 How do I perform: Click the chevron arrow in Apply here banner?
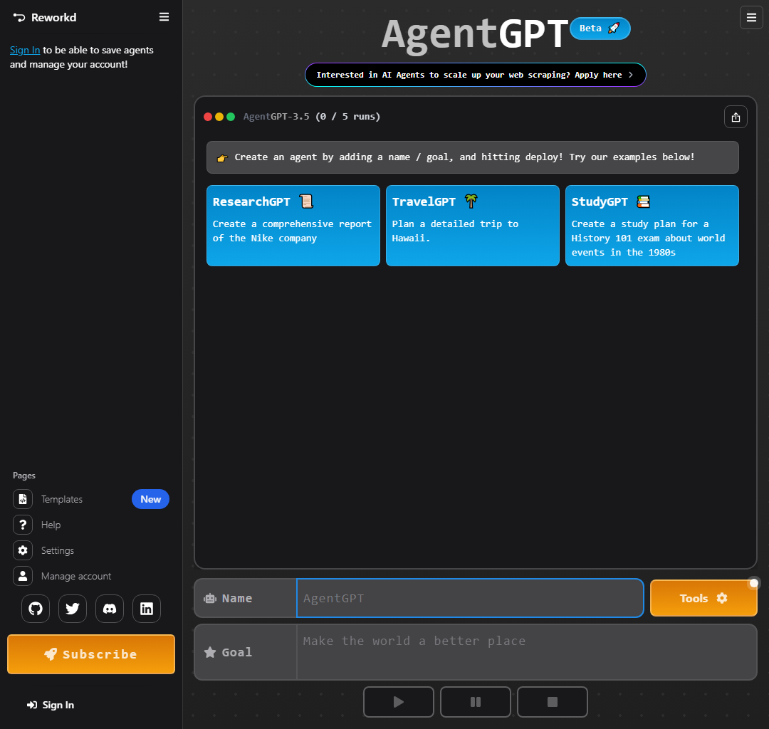point(631,75)
